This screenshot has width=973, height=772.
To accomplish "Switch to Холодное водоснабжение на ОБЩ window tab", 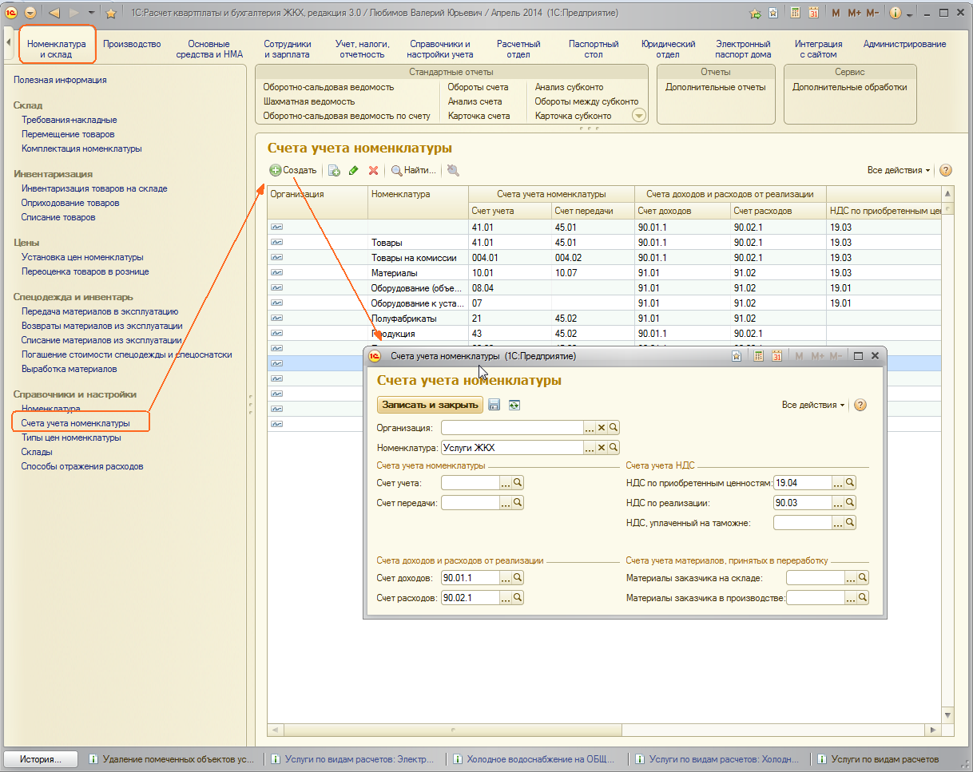I will point(537,759).
